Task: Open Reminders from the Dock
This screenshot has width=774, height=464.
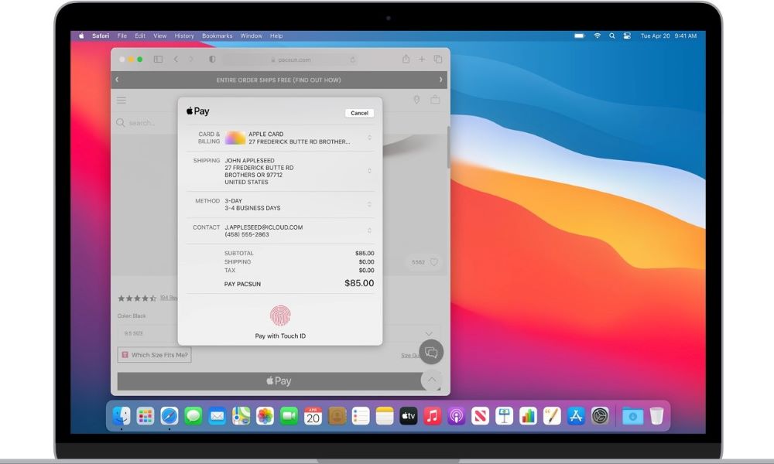Action: [x=361, y=416]
